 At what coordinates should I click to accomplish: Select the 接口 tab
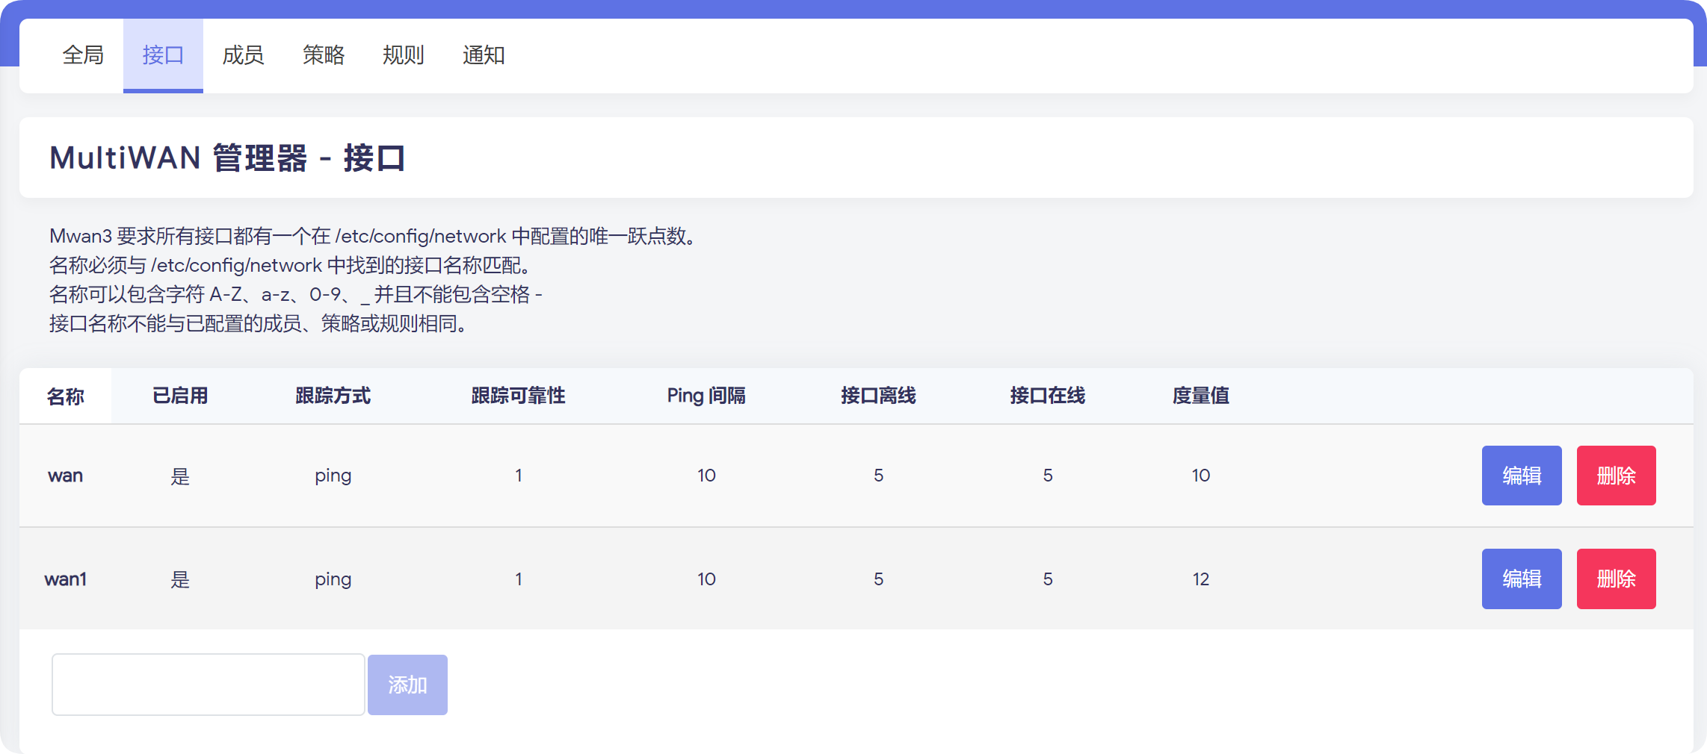pos(163,55)
